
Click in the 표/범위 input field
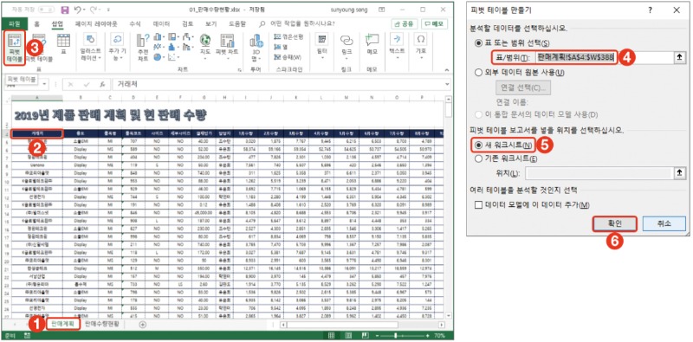click(x=604, y=57)
